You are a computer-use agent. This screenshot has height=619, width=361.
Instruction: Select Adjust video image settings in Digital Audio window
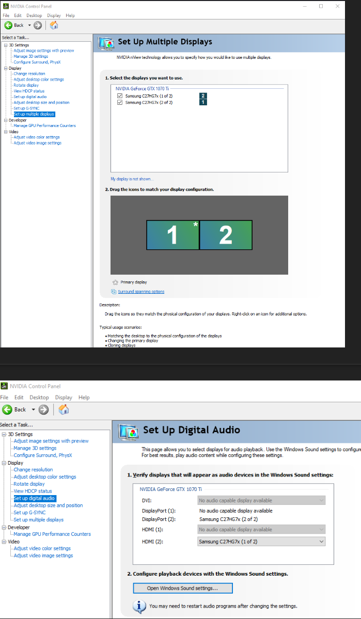coord(43,556)
